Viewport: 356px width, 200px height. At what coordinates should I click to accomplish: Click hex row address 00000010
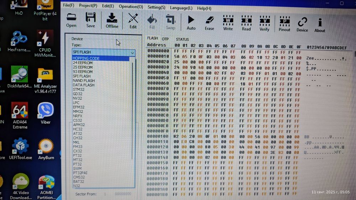click(158, 56)
